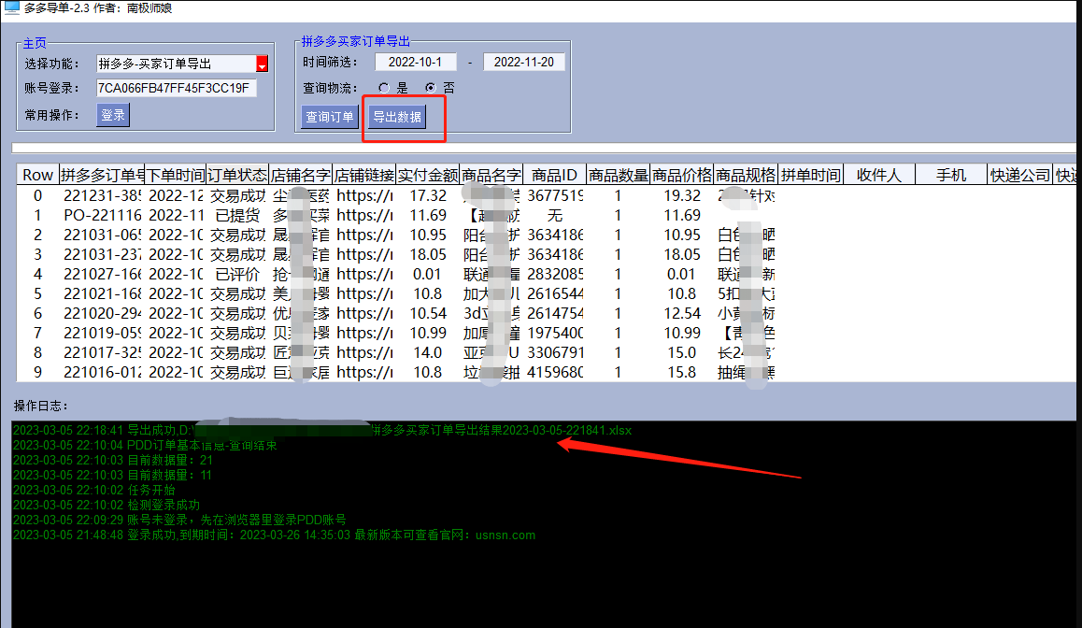
Task: Click the 订单状态 column header
Action: [x=237, y=176]
